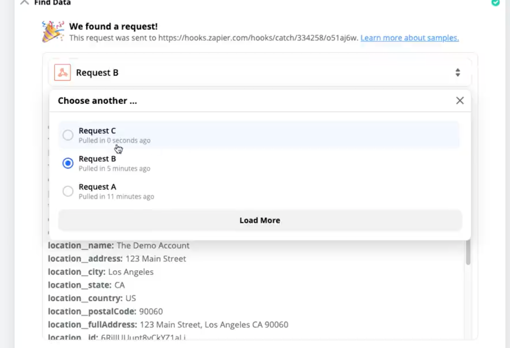Pick the Request A radio button
This screenshot has width=510, height=348.
click(68, 191)
